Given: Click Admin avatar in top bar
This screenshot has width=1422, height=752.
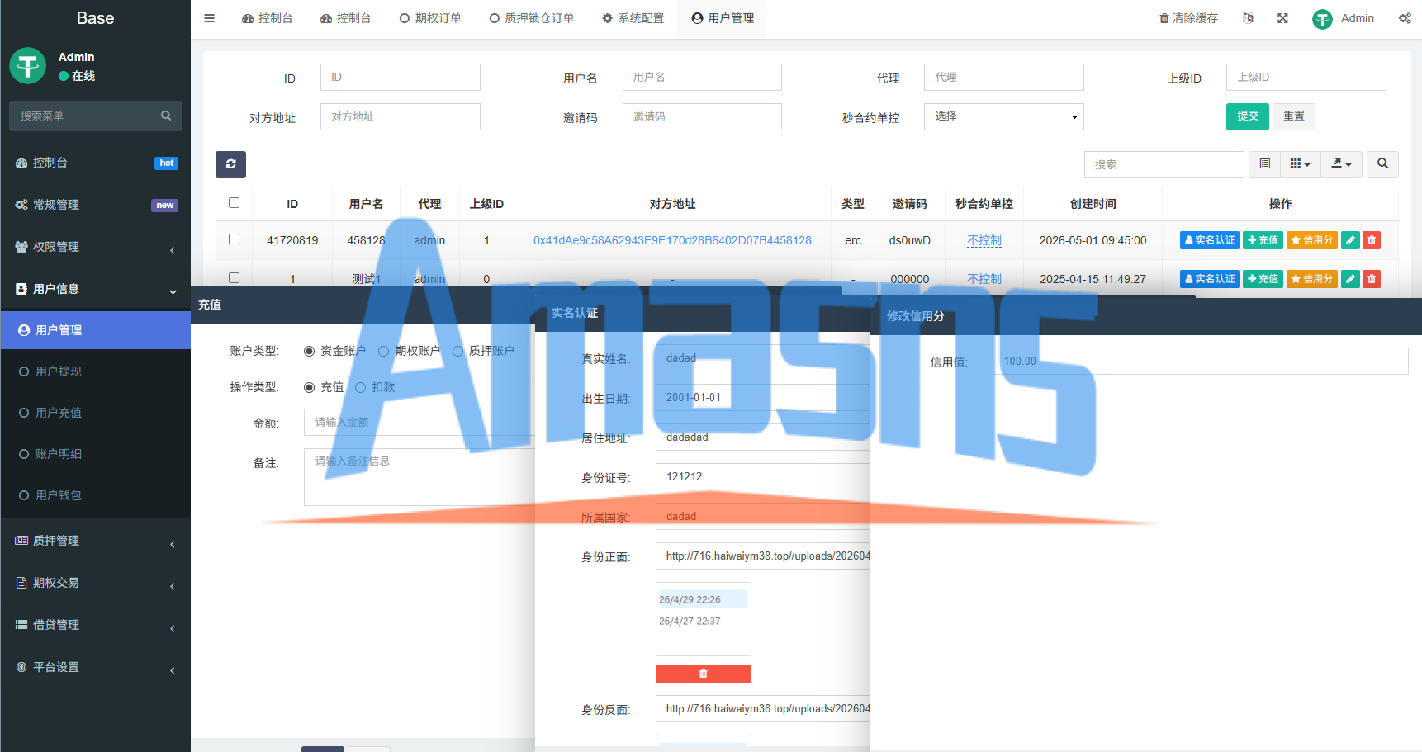Looking at the screenshot, I should [1322, 19].
